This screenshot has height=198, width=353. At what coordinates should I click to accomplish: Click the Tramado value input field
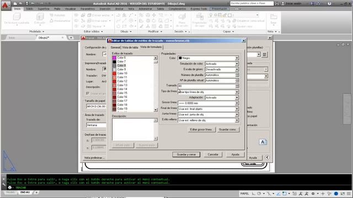[206, 86]
